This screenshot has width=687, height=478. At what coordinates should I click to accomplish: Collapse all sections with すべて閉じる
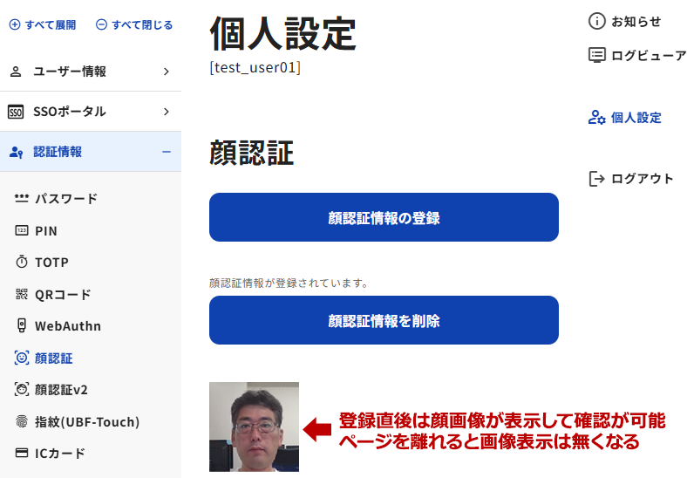click(x=134, y=24)
